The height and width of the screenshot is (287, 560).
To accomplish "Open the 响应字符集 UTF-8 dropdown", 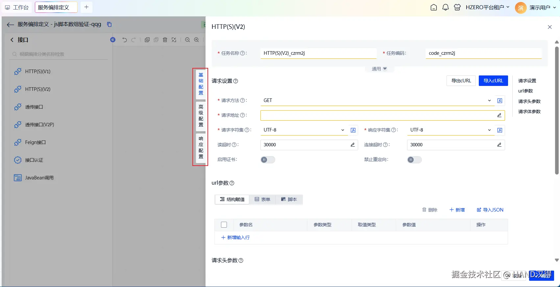I will 451,130.
